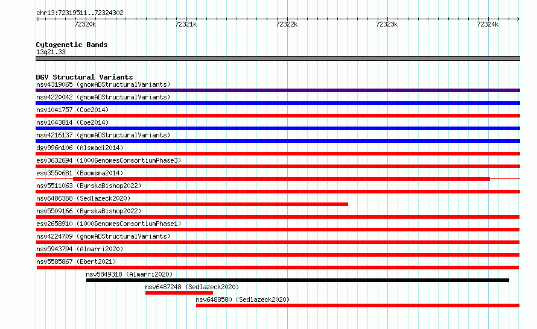Screen dimensions: 537x329
Task: Open the esv2658910 1000Genomes Phase1 label
Action: (x=109, y=224)
